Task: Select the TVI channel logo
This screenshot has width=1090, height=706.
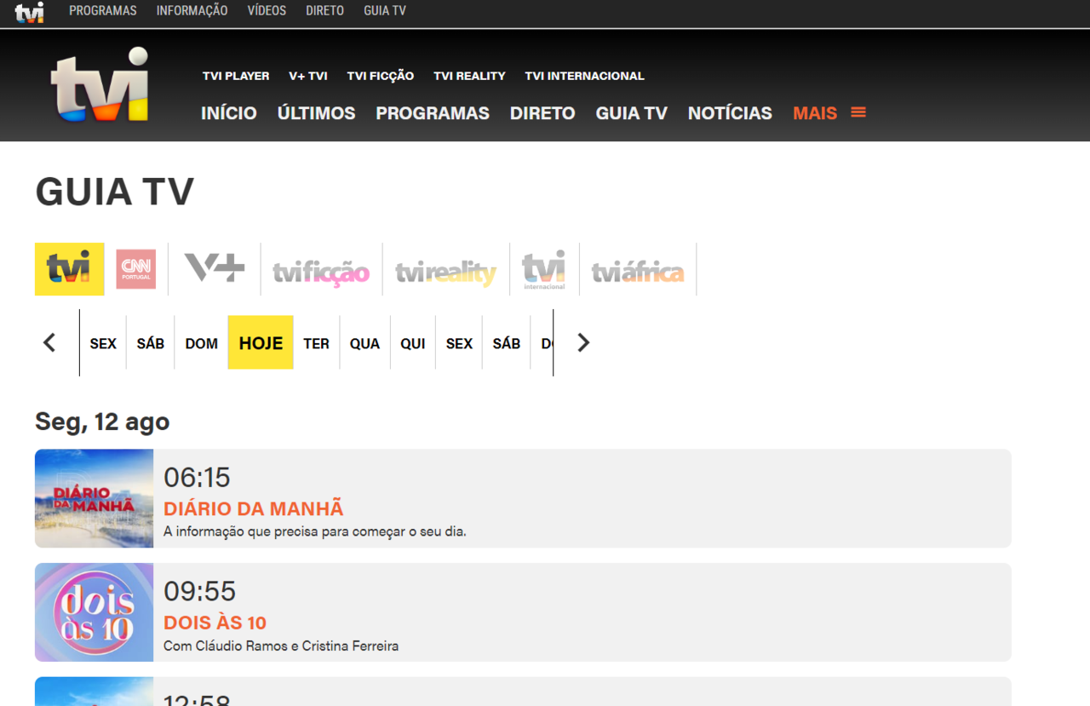Action: [69, 269]
